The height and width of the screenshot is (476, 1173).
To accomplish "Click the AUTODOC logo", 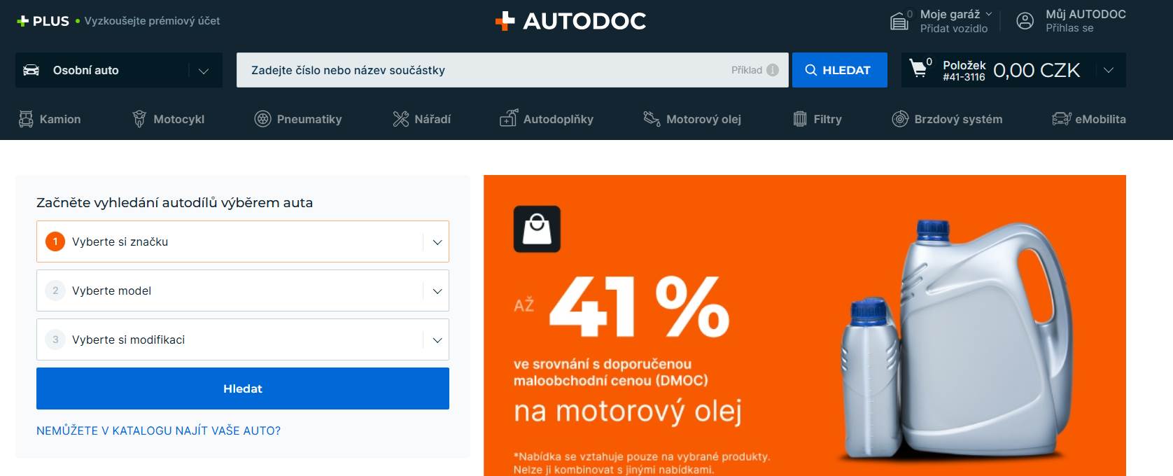I will 570,21.
